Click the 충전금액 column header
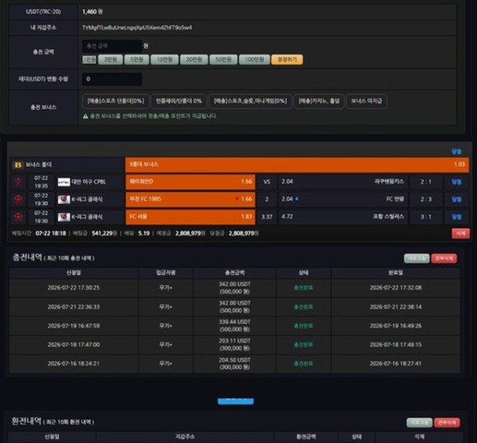Screen dimensions: 477x443 point(235,273)
